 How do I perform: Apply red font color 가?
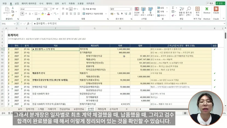[49, 14]
